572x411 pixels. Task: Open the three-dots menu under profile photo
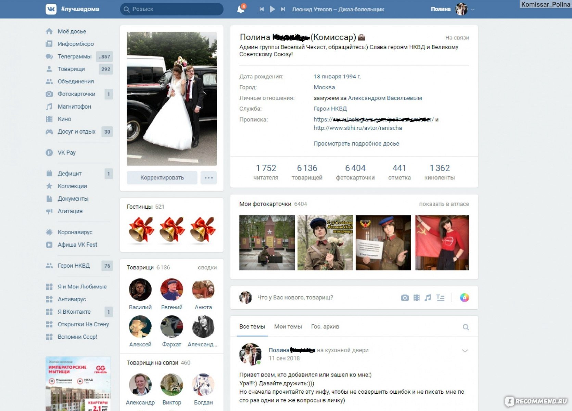coord(208,178)
